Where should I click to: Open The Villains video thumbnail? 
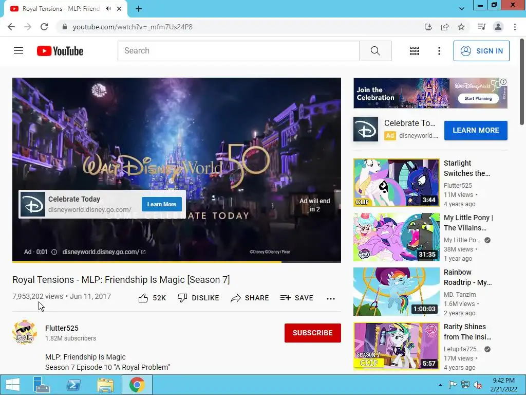pos(396,237)
